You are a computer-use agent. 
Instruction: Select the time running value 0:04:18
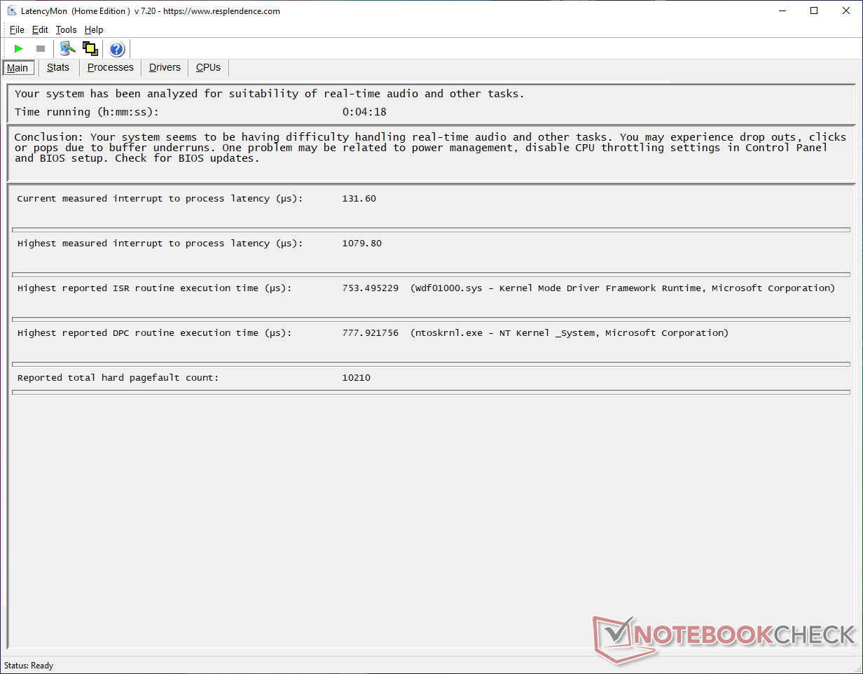[364, 112]
